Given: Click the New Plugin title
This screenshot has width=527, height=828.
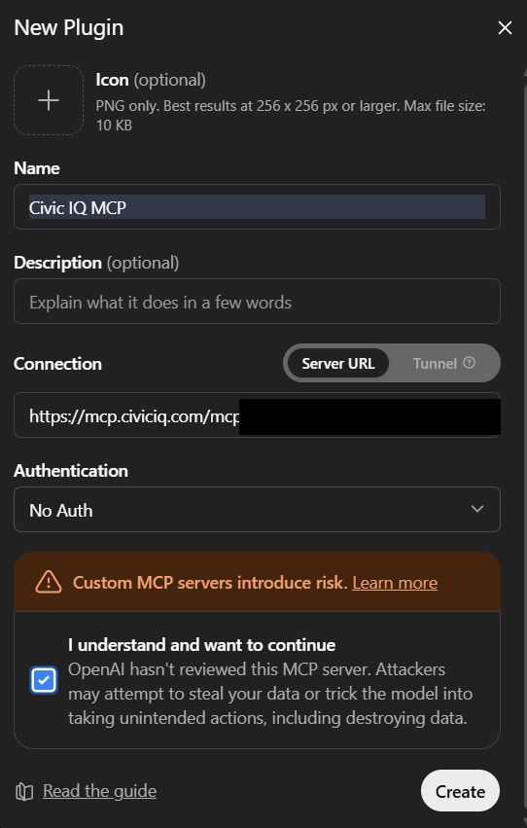Looking at the screenshot, I should tap(69, 27).
